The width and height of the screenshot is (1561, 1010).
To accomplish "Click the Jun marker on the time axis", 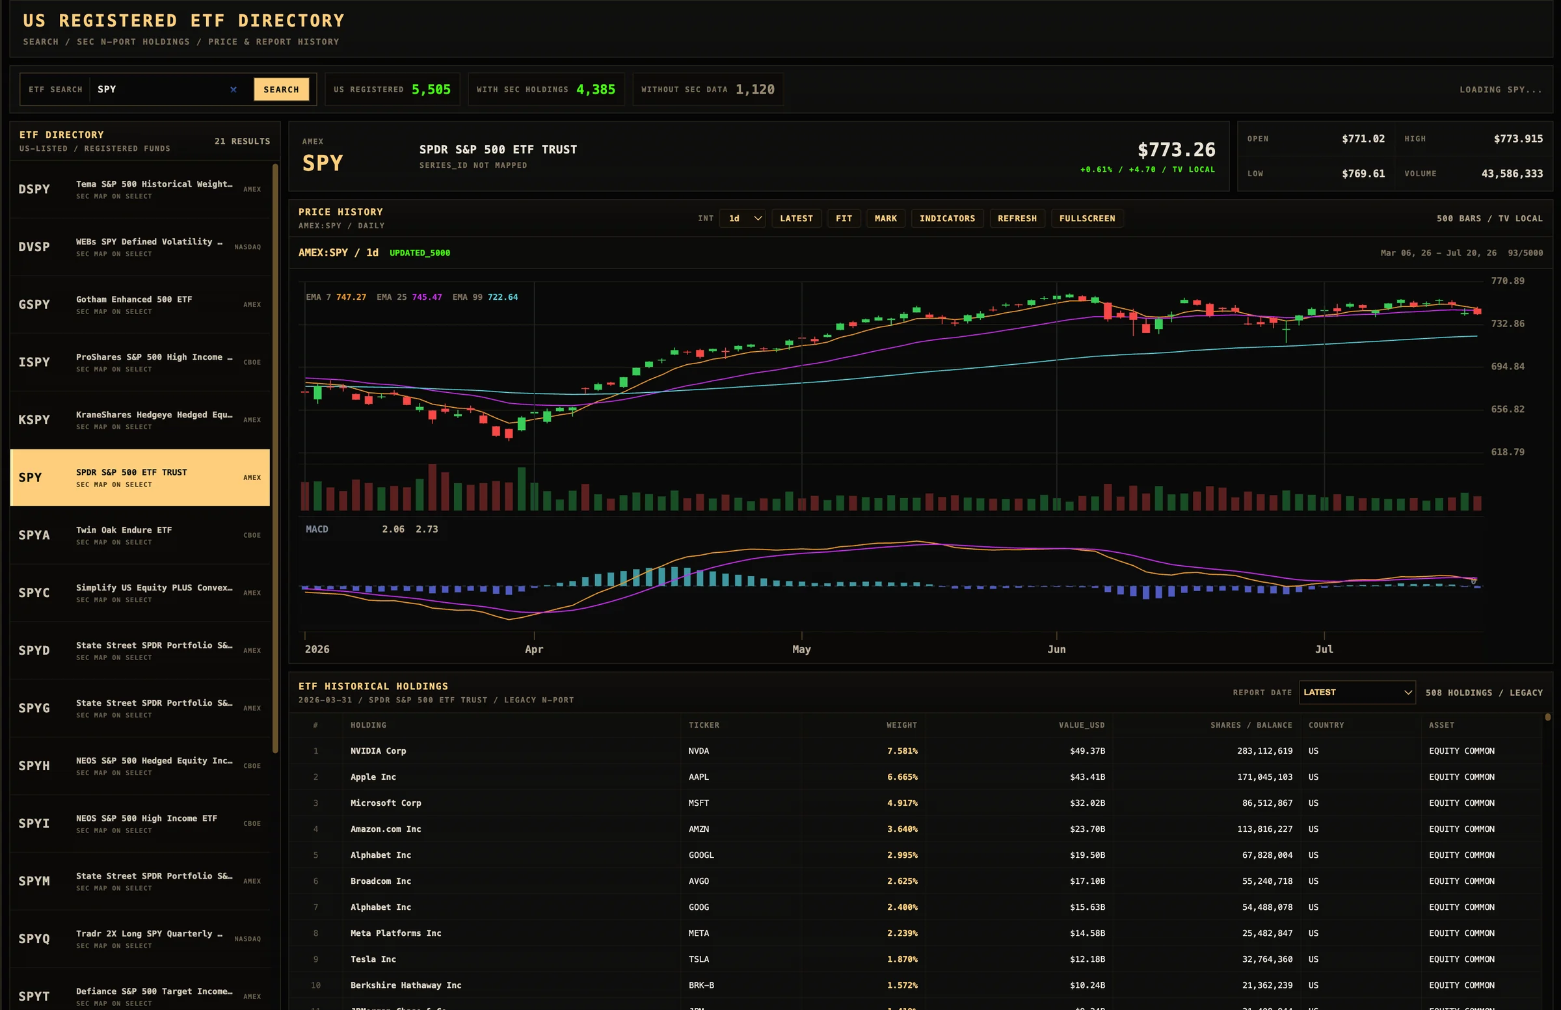I will click(x=1057, y=649).
